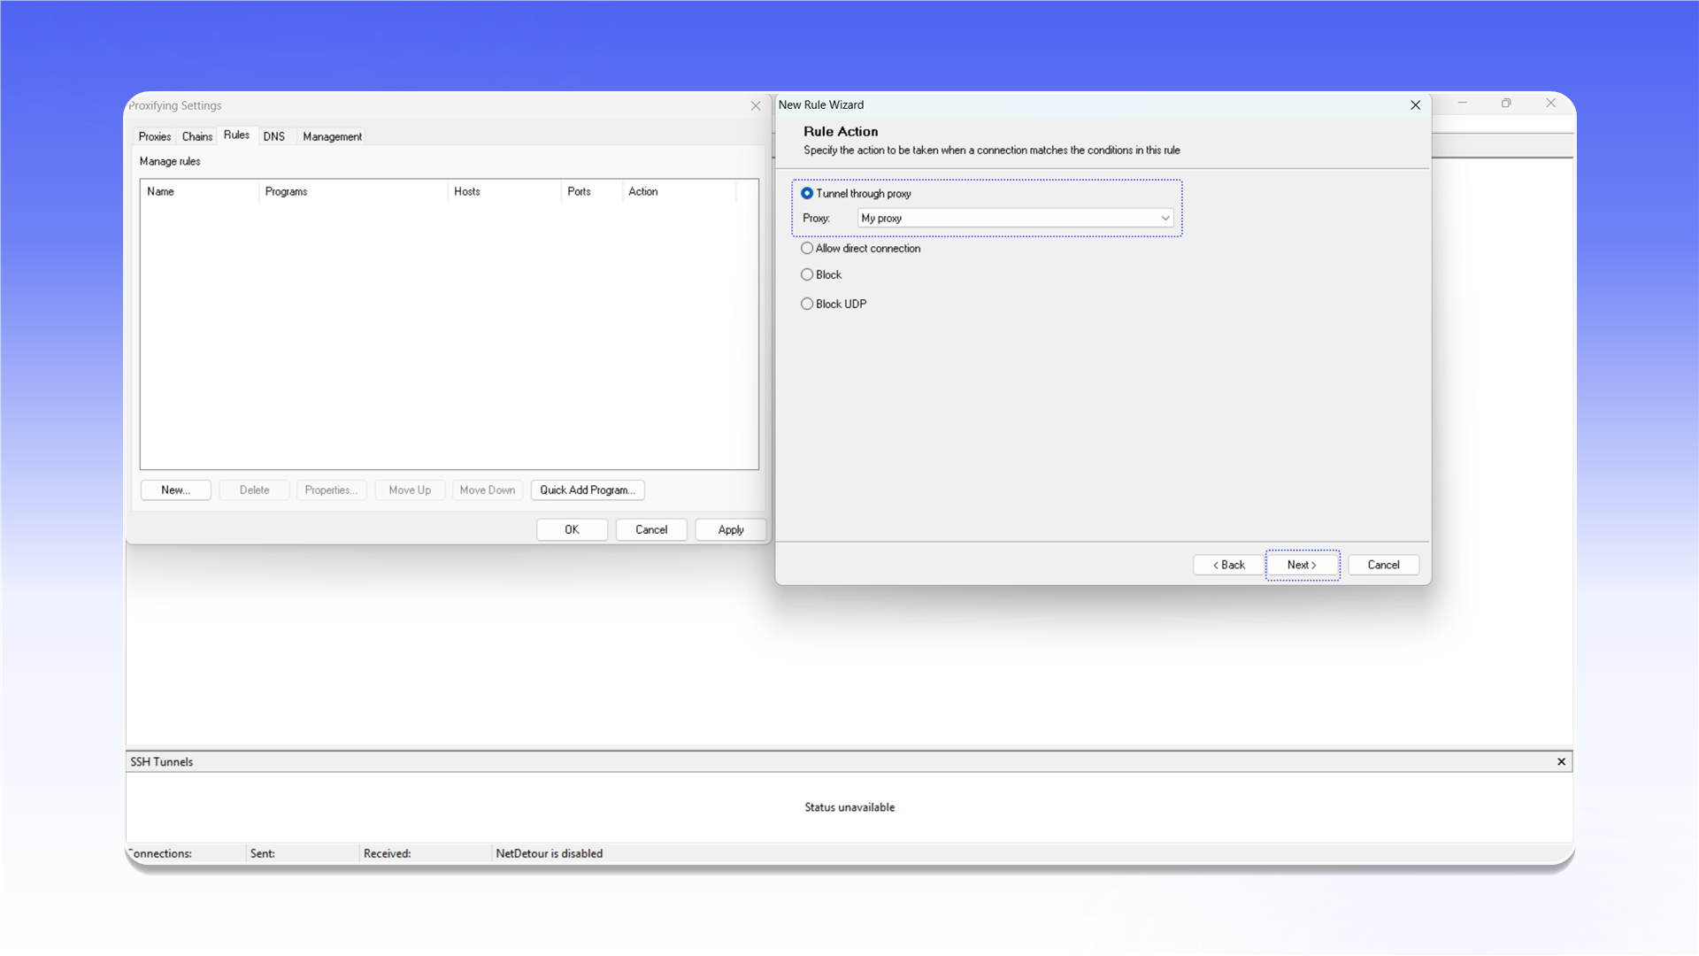Click the Programs column header

[x=353, y=191]
